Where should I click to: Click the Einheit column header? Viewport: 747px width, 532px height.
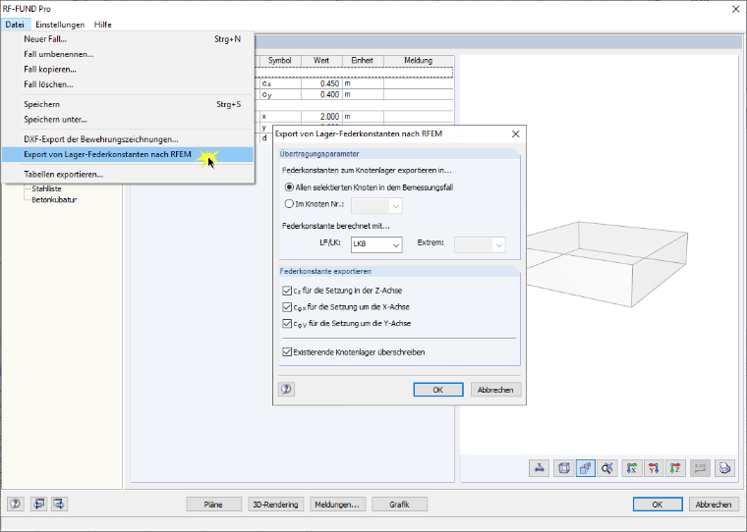click(x=363, y=61)
